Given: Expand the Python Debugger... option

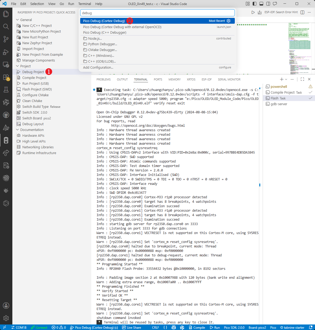Looking at the screenshot, I should 157,44.
